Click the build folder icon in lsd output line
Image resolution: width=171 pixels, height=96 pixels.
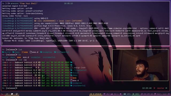point(3,52)
